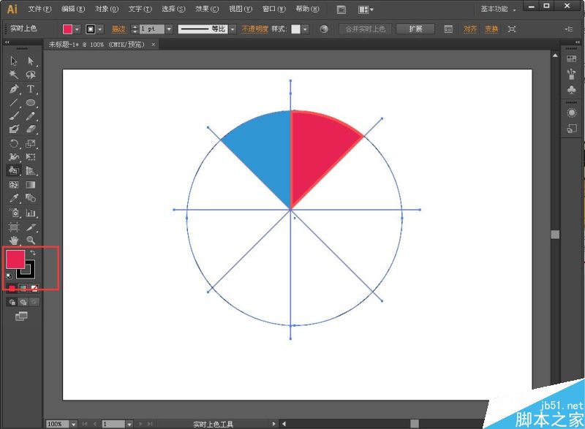Select the Rotate tool
The width and height of the screenshot is (585, 429).
tap(14, 143)
